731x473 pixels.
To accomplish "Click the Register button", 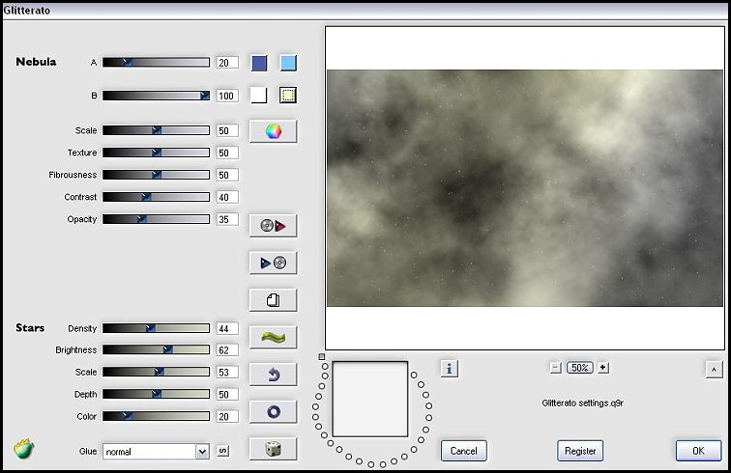I will [580, 451].
